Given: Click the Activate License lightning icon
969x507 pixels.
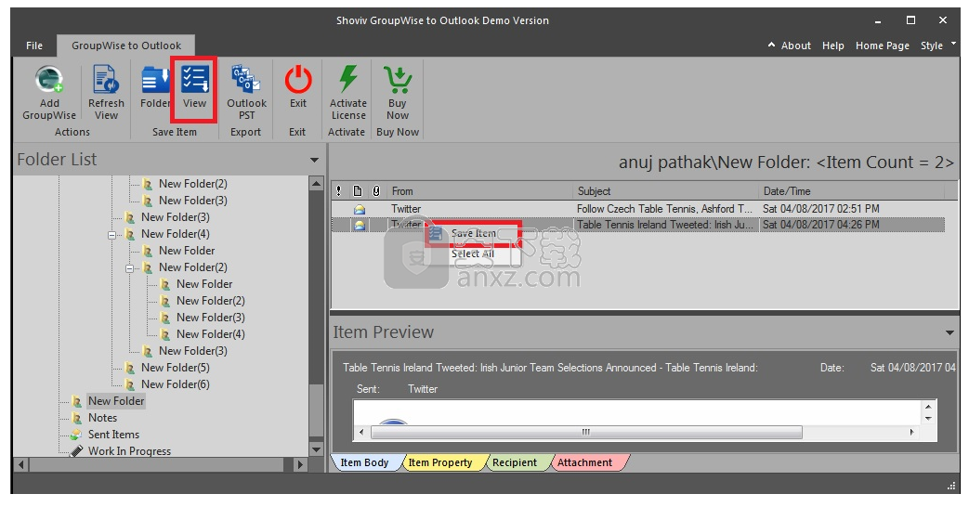Looking at the screenshot, I should [347, 80].
